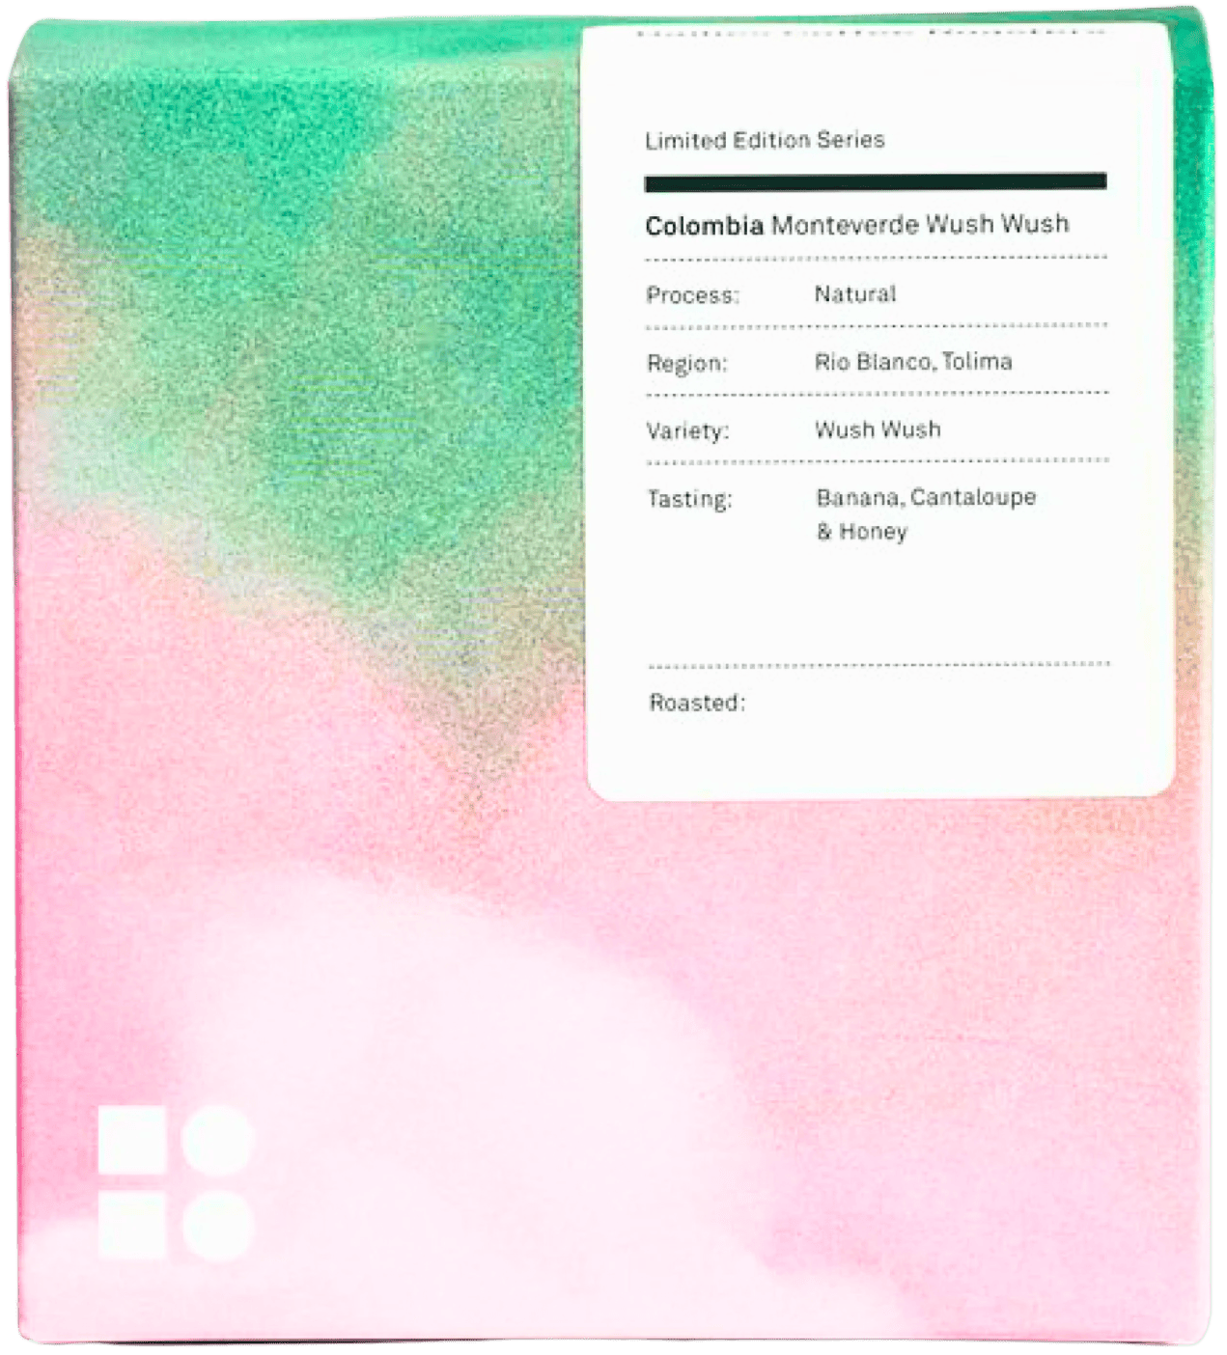Click the 'Tasting:' label
Viewport: 1227px width, 1355px height.
[689, 499]
